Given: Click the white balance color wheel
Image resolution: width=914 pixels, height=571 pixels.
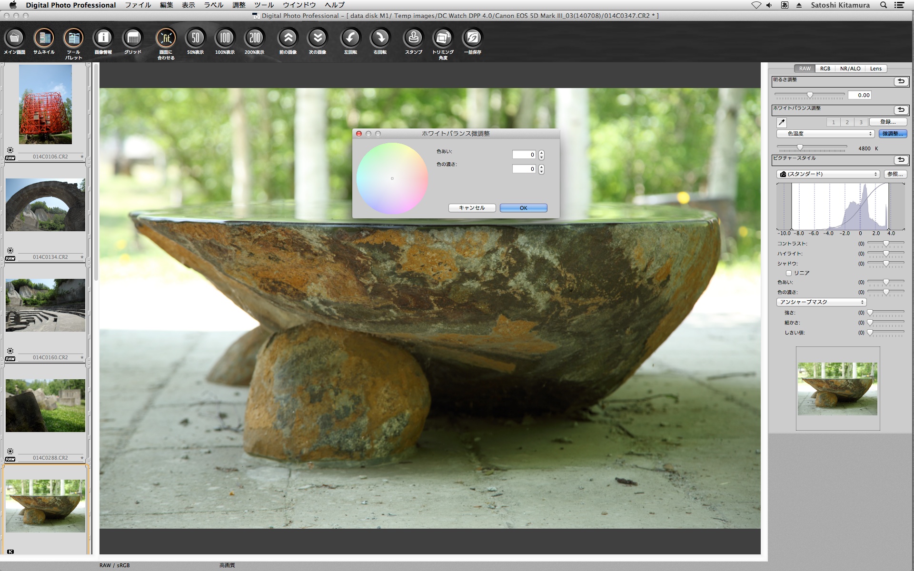Looking at the screenshot, I should pyautogui.click(x=392, y=178).
